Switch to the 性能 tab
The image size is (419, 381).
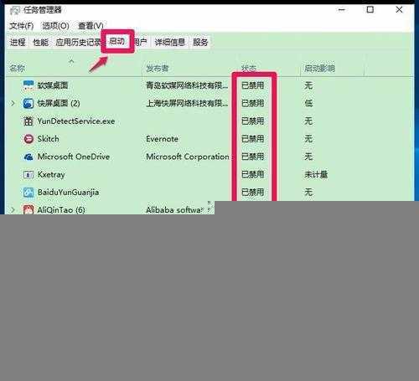tap(41, 43)
